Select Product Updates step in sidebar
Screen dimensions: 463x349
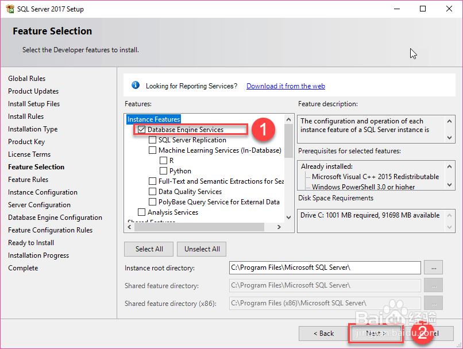(x=33, y=91)
